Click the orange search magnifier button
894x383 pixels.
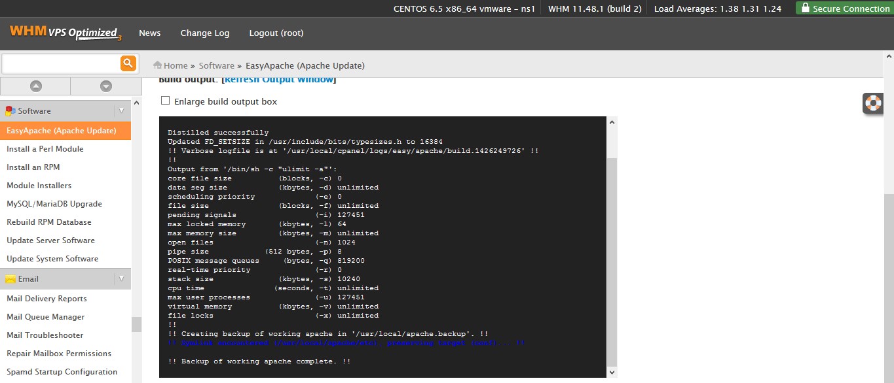click(128, 63)
